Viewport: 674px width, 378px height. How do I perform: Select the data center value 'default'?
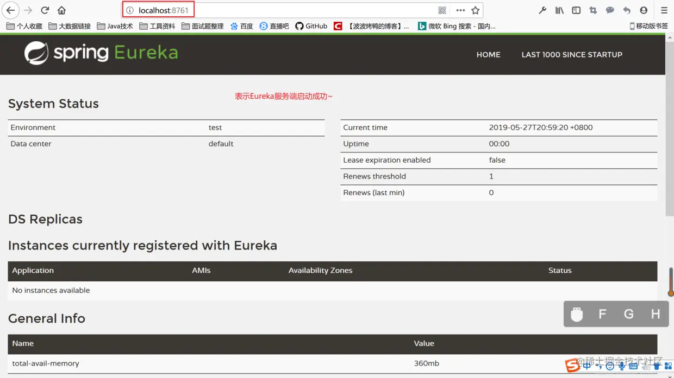[x=221, y=144]
